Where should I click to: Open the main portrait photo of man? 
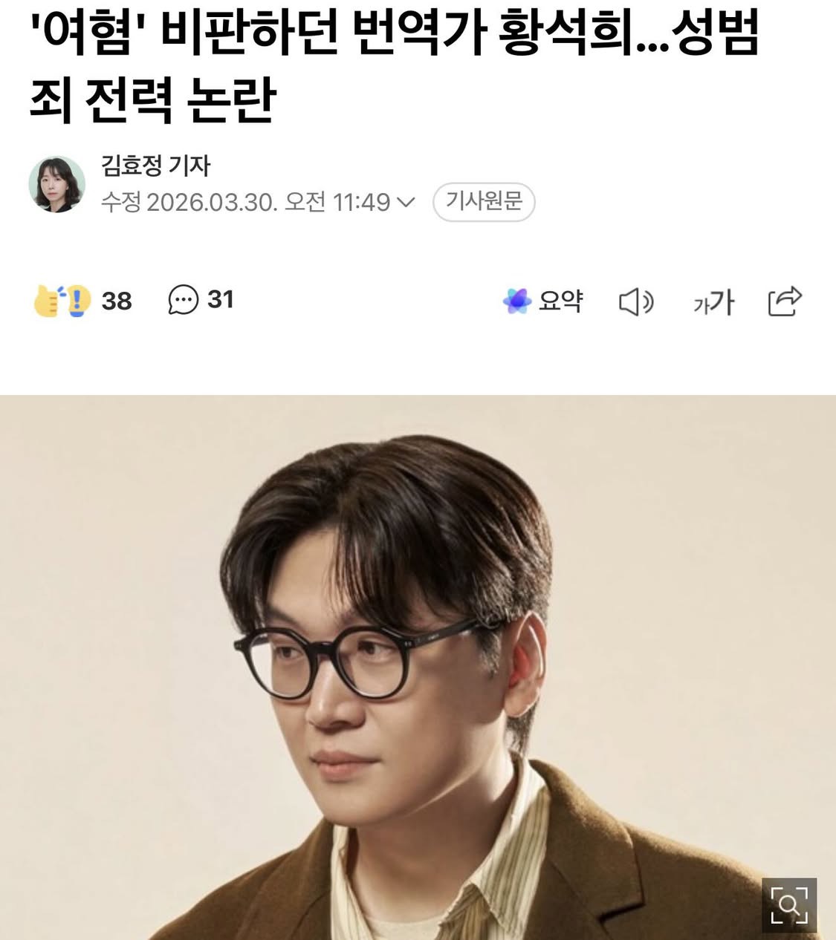pos(418,668)
